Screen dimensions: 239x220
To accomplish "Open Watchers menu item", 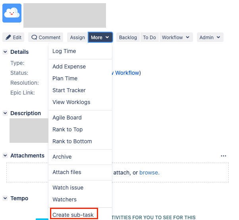I will point(80,199).
